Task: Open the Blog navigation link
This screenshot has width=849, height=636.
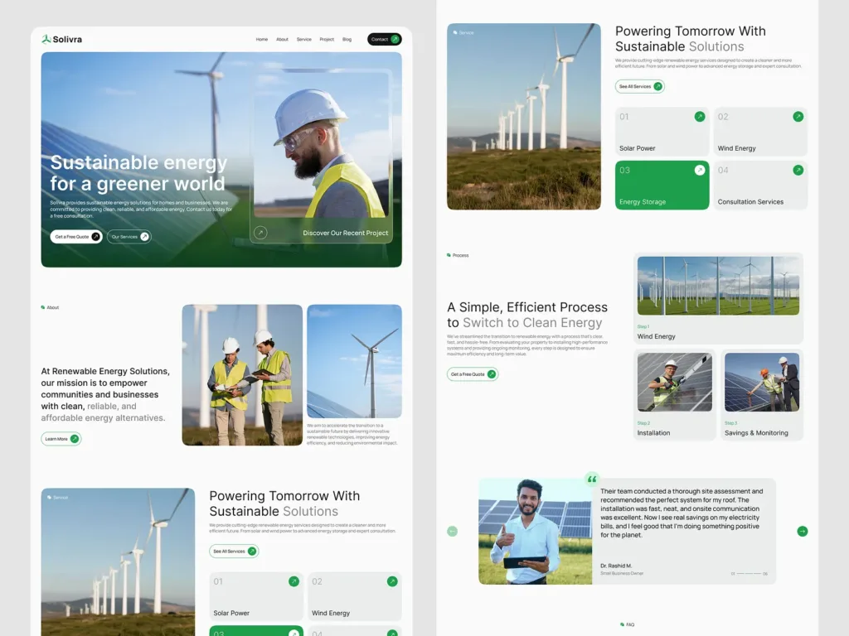Action: point(347,40)
